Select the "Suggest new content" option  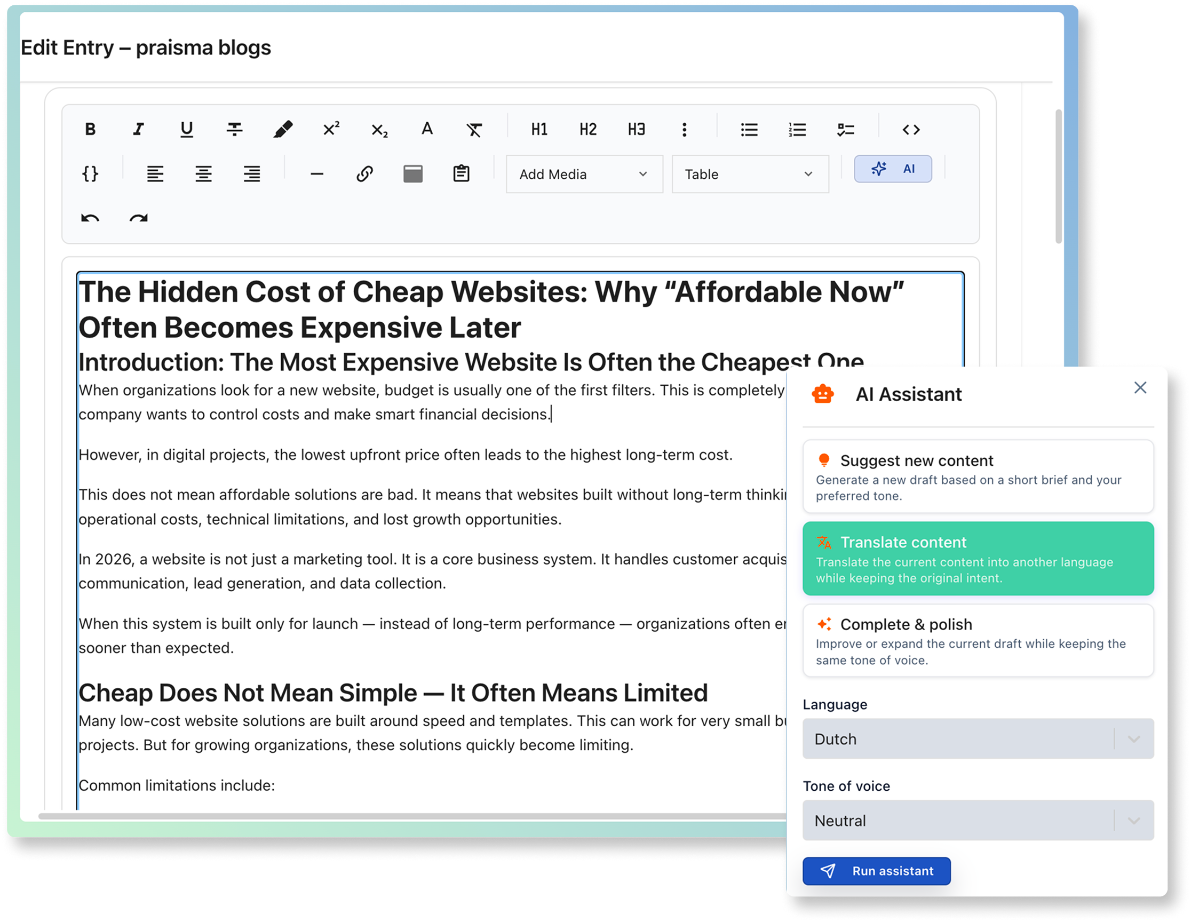[978, 477]
